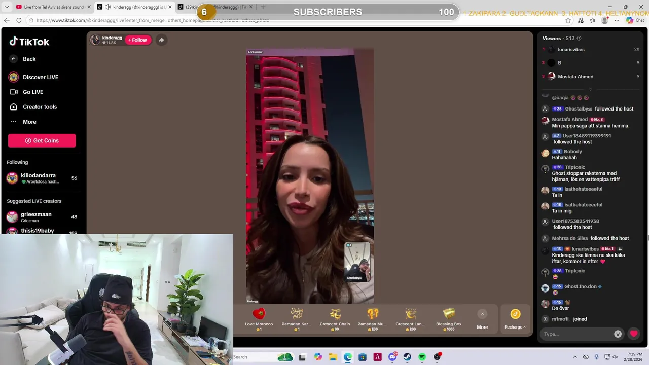Send the Crescent Lantern 899 coin gift
Screen dimensions: 649x365
coord(410,319)
